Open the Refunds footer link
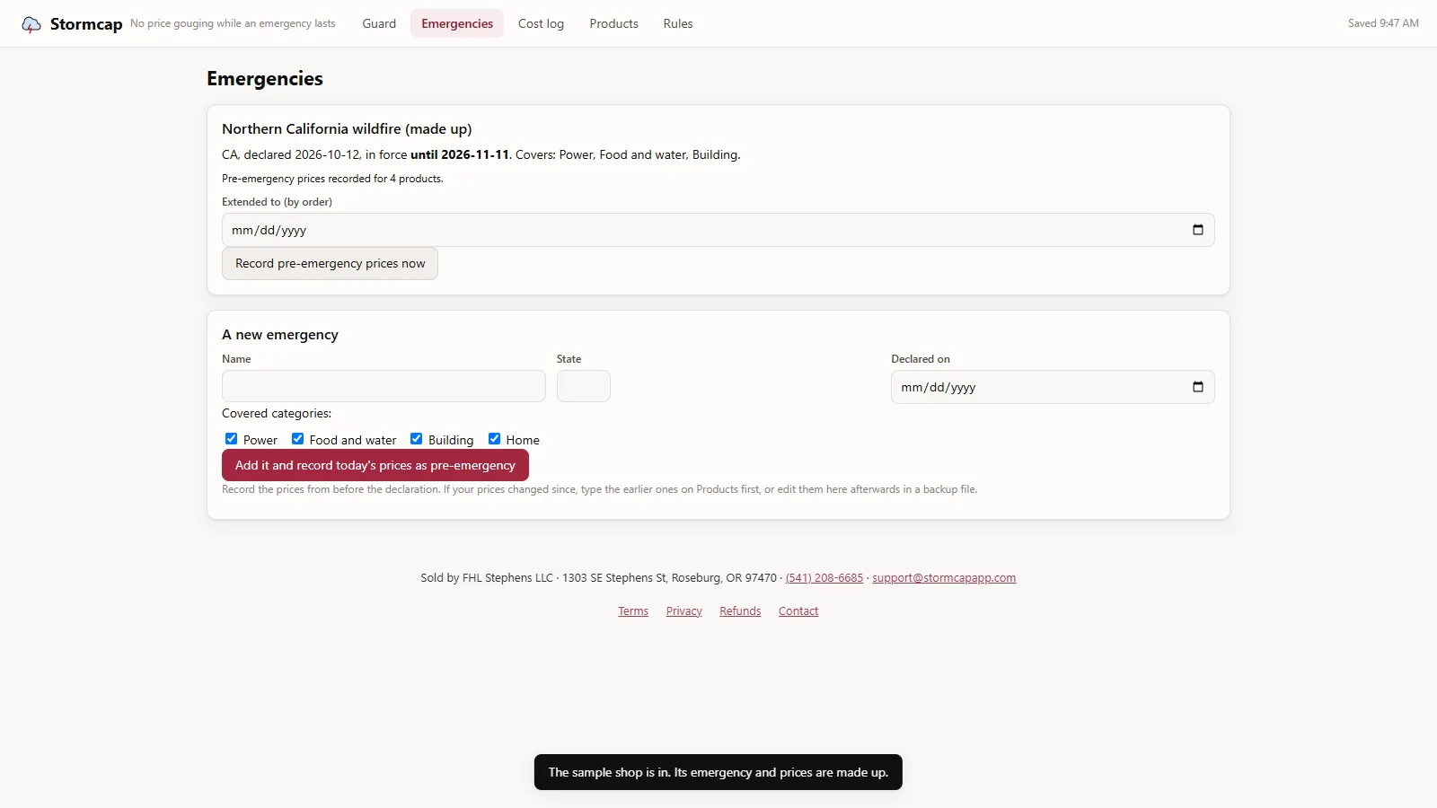The height and width of the screenshot is (808, 1437). coord(740,611)
